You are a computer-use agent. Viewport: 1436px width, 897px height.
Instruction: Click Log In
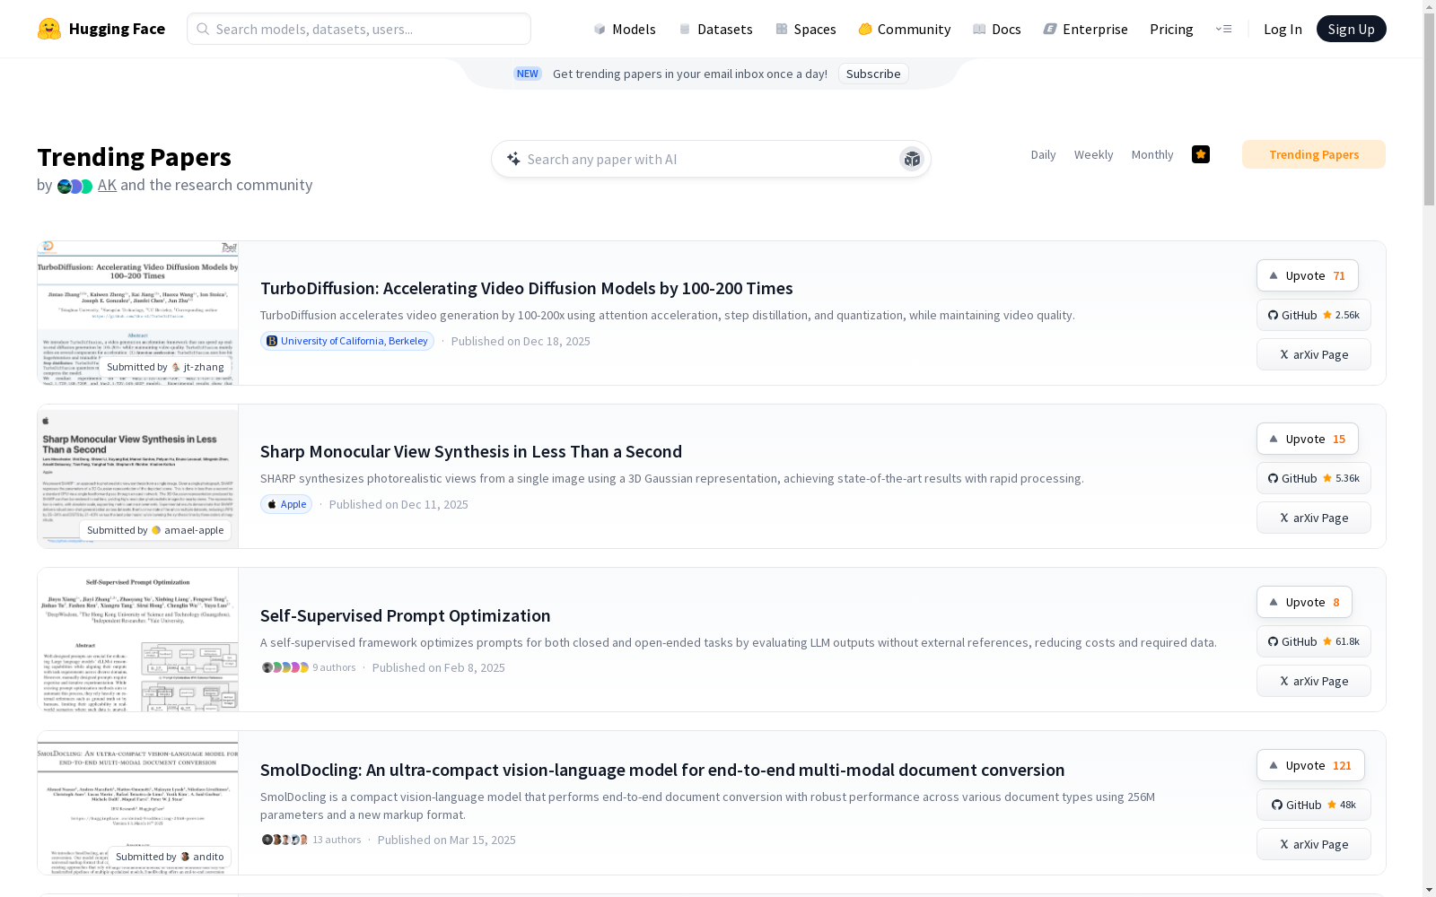[x=1283, y=29]
